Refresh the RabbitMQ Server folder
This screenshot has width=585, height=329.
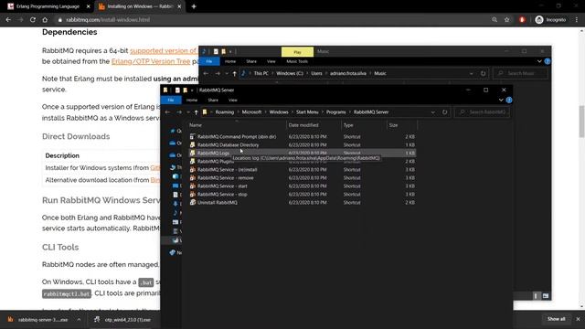pos(445,111)
